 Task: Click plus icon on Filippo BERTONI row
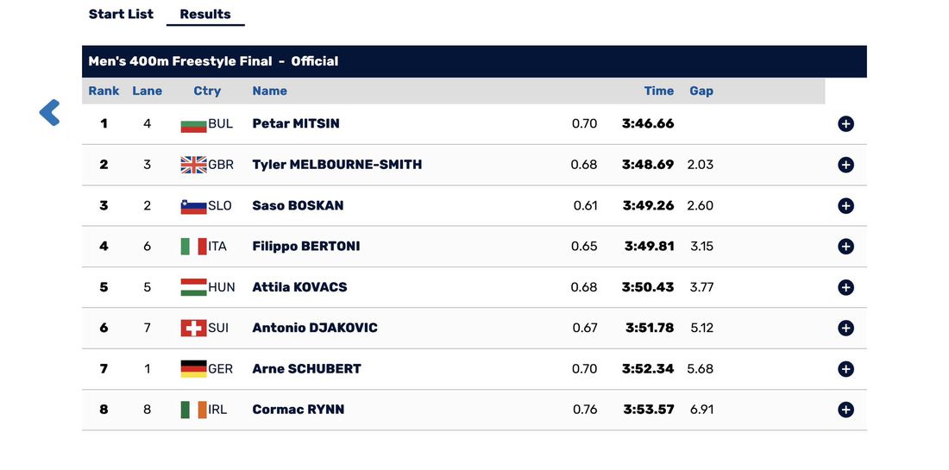click(x=845, y=247)
